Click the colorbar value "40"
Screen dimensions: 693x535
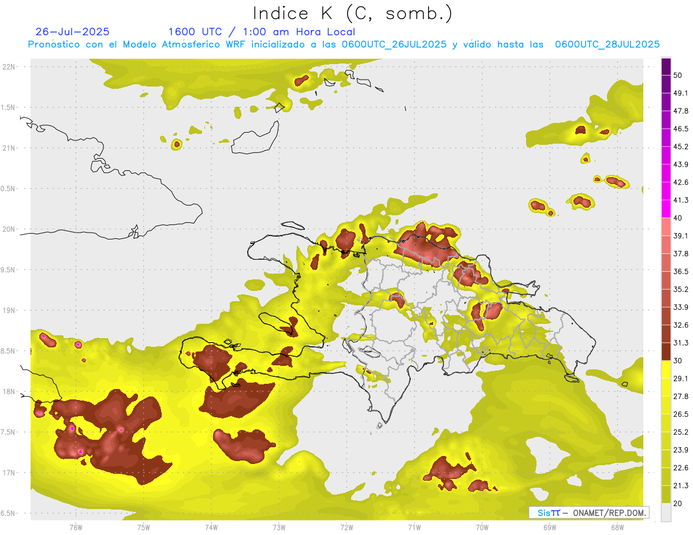(x=678, y=218)
